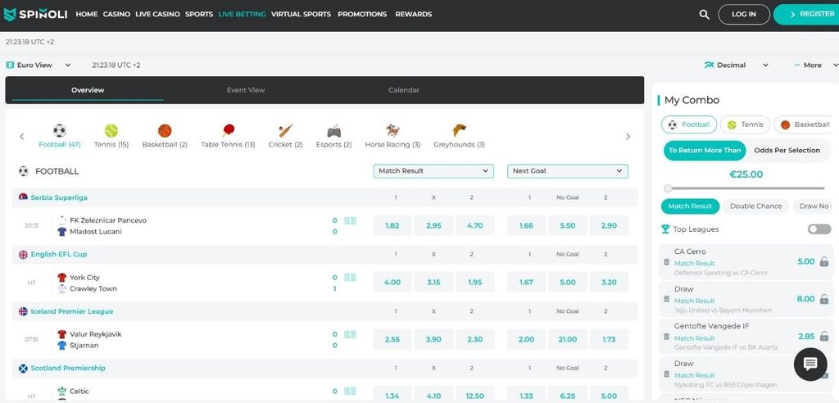839x403 pixels.
Task: Delete the Gentofte Vangede IF selection trash icon
Action: click(x=666, y=337)
